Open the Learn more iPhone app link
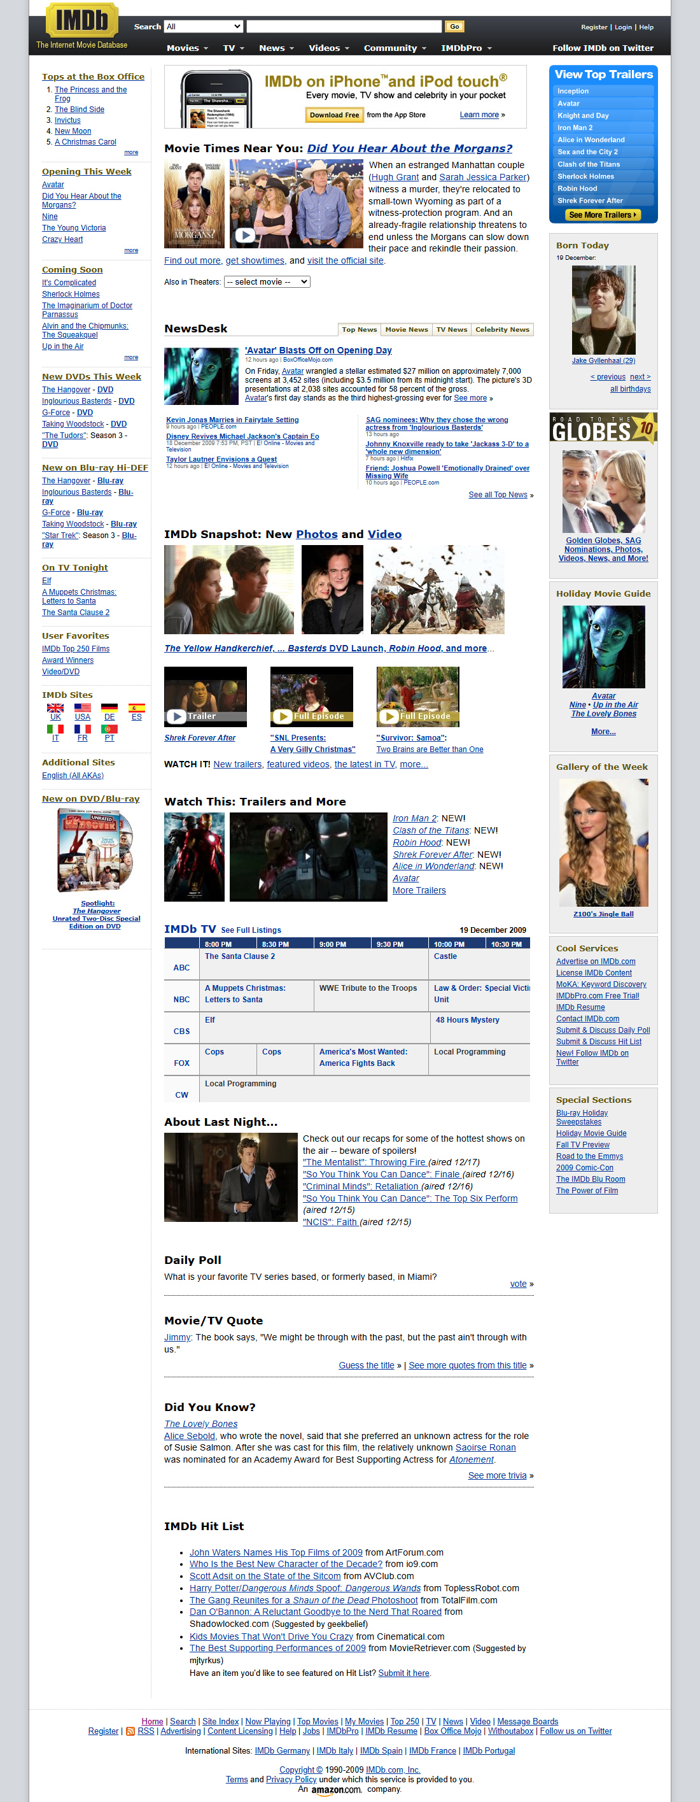This screenshot has height=1802, width=700. (479, 115)
